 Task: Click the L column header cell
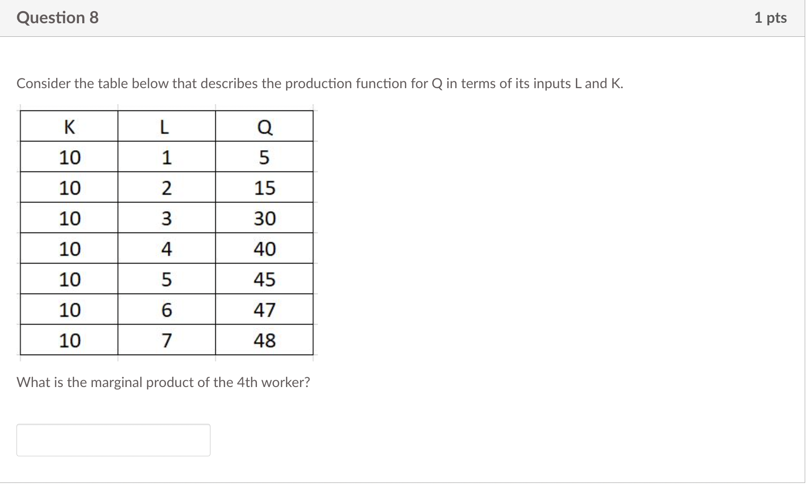click(x=166, y=127)
